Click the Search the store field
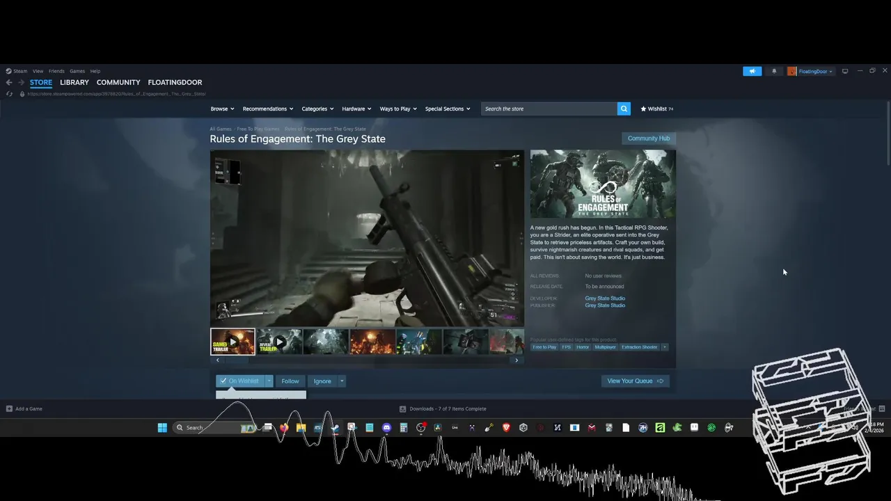 tap(549, 109)
